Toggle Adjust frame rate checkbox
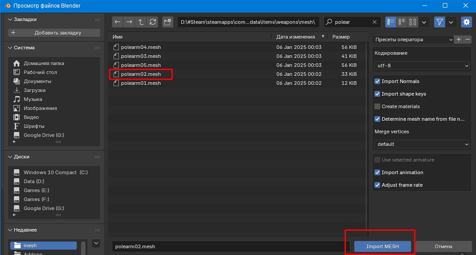The width and height of the screenshot is (476, 255). [377, 185]
